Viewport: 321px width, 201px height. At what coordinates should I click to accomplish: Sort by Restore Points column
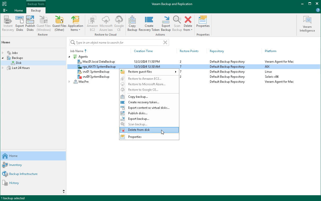[189, 51]
